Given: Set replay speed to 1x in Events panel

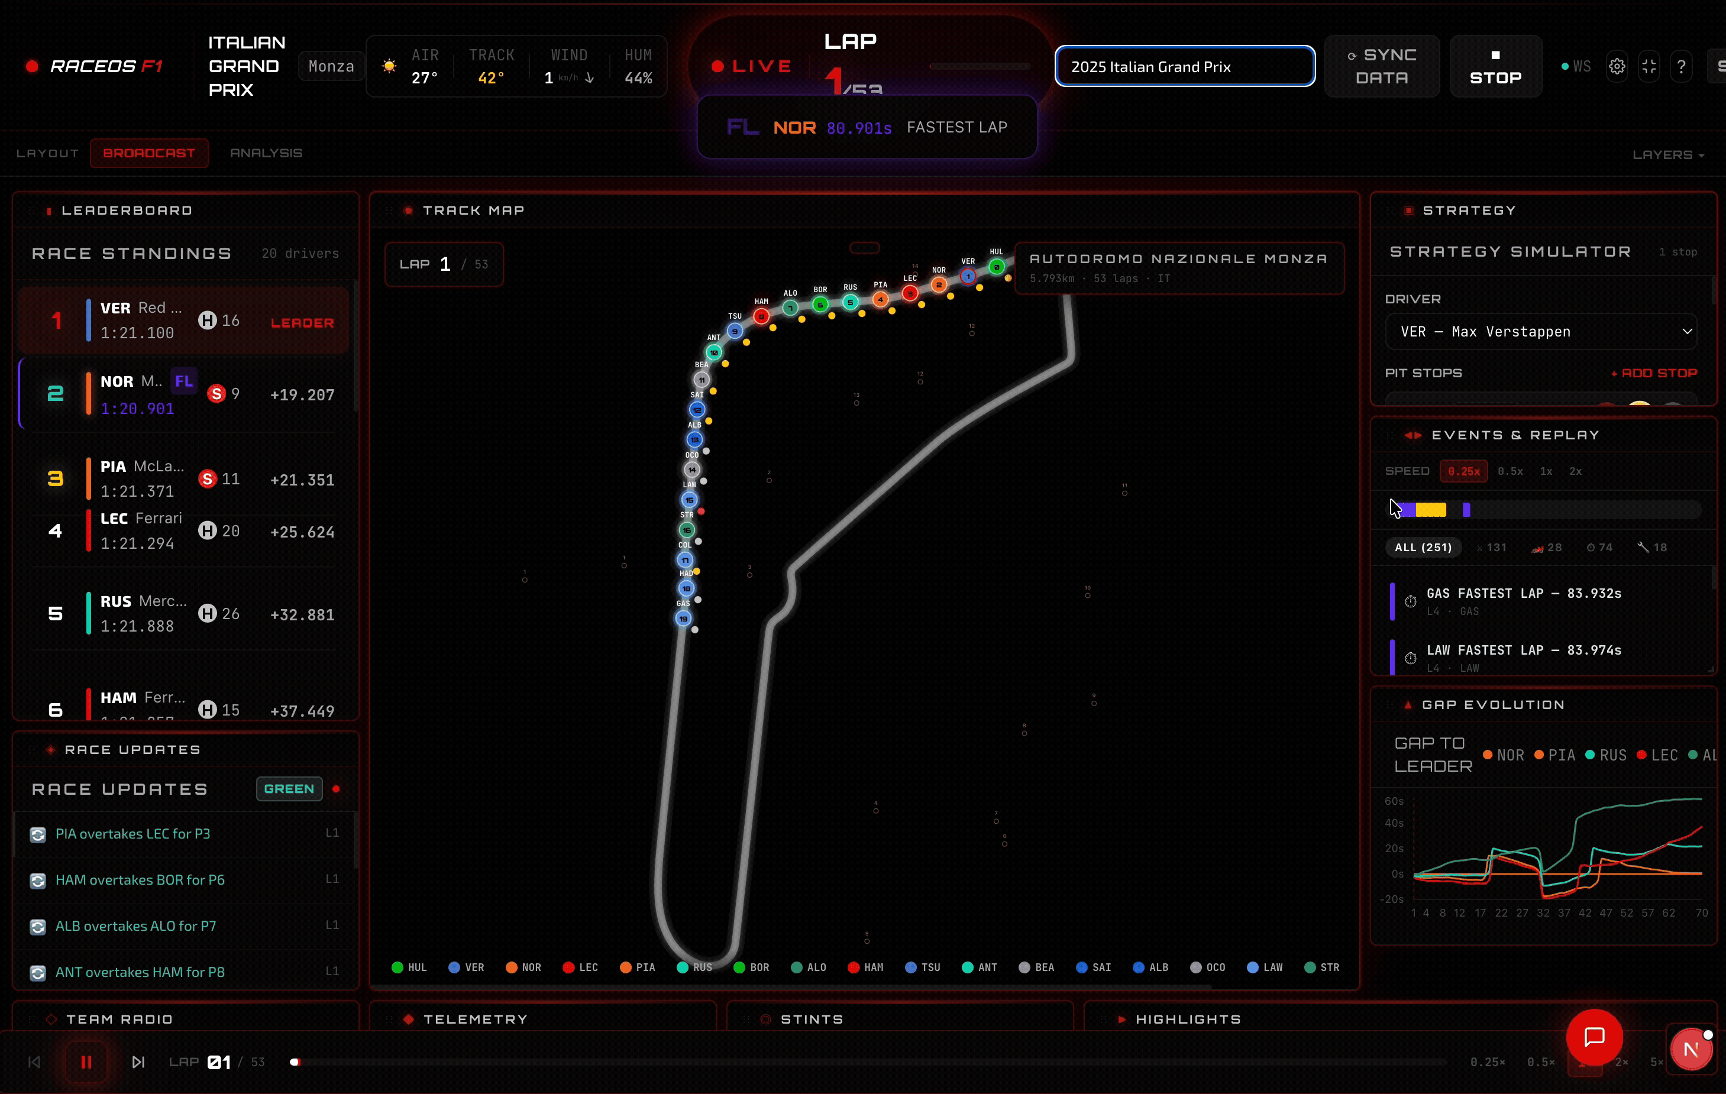Looking at the screenshot, I should [1546, 471].
